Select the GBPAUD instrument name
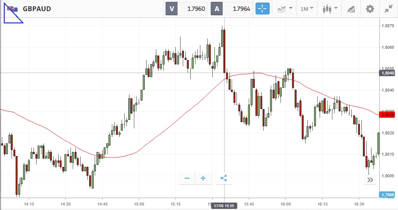 (37, 9)
